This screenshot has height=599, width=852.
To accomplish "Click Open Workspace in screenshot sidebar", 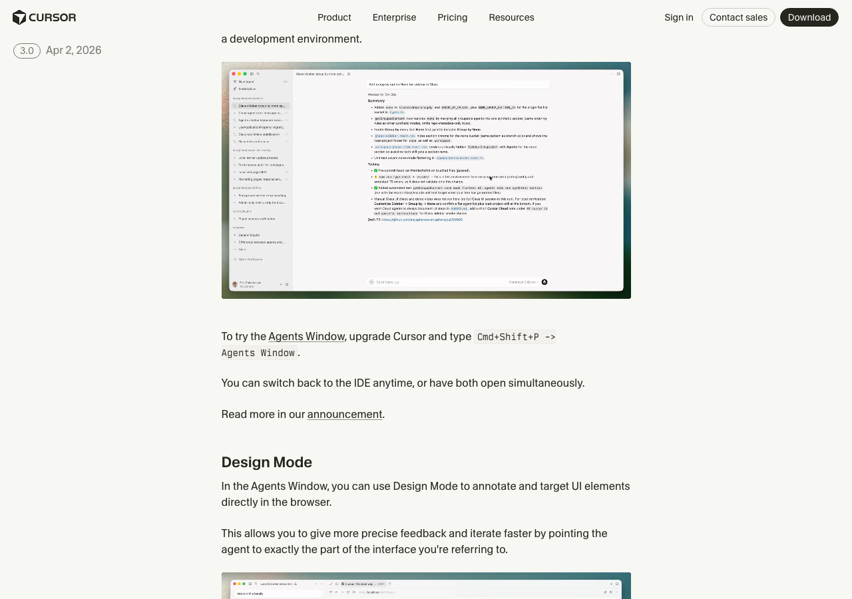I will [x=250, y=259].
